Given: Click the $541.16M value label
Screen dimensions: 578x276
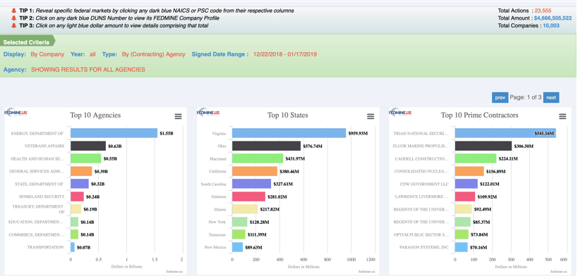Looking at the screenshot, I should click(544, 134).
